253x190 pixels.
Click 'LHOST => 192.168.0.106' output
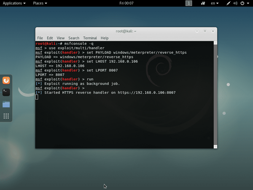coord(60,66)
